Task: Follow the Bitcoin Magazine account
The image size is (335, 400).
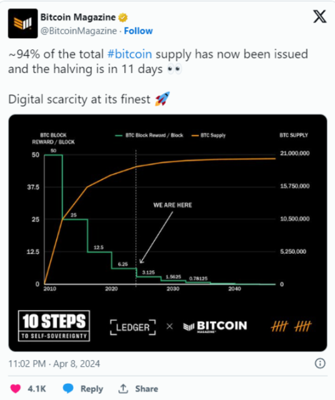Action: [138, 31]
